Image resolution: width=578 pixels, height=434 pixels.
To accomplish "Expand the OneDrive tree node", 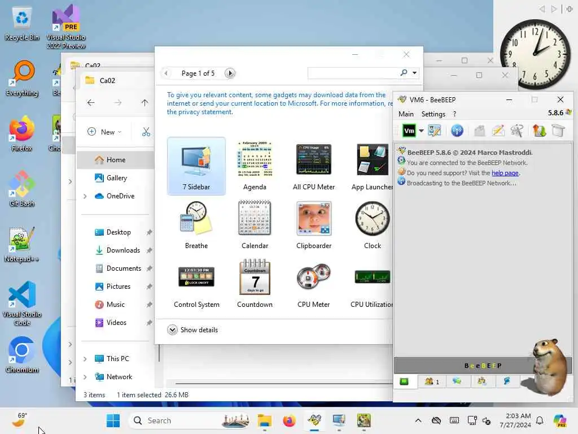I will [x=85, y=196].
